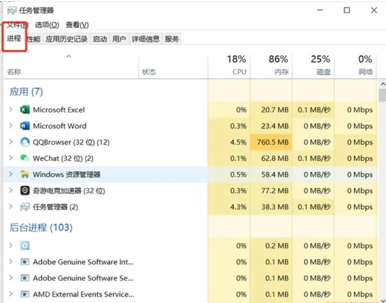Viewport: 386px width, 303px height.
Task: Click the Microsoft Word app icon
Action: click(25, 126)
